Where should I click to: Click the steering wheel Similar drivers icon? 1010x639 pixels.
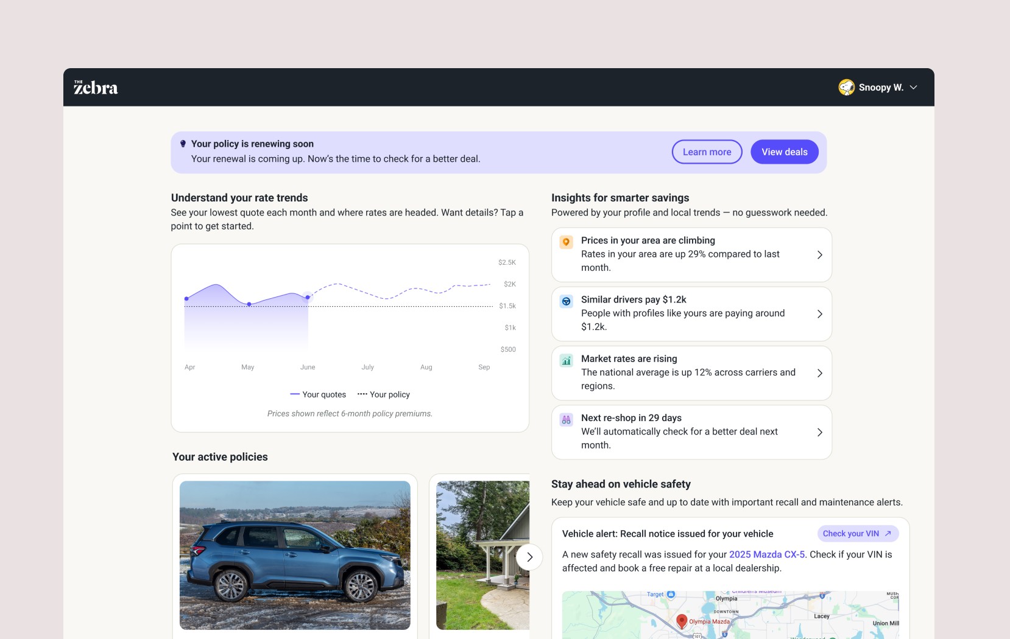[566, 301]
